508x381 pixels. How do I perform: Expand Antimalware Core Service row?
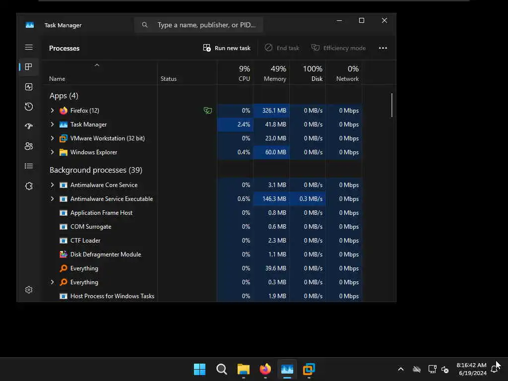[x=52, y=185]
